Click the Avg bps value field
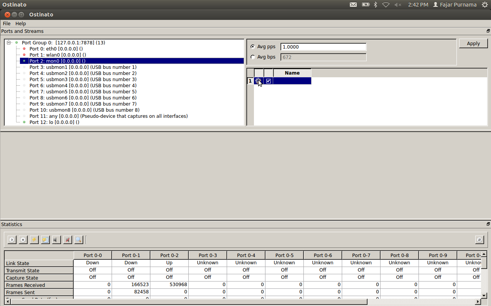 tap(323, 57)
